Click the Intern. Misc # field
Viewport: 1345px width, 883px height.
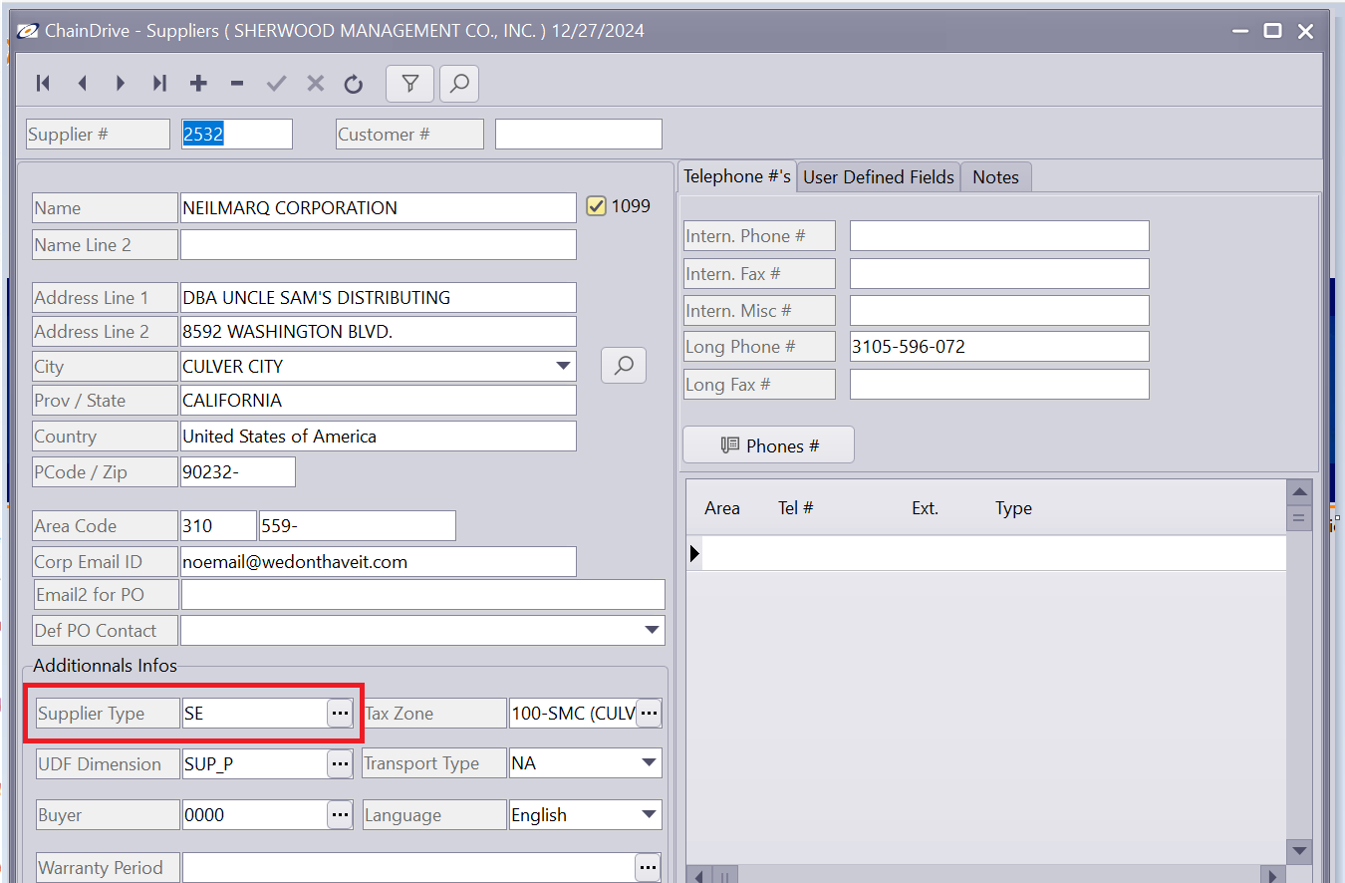pyautogui.click(x=999, y=311)
